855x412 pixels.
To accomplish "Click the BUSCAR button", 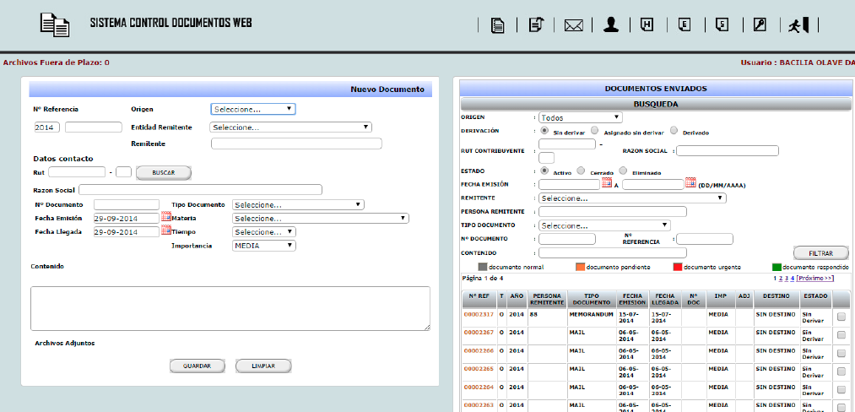I will (164, 172).
